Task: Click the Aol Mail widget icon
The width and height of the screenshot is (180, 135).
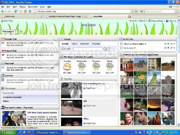Action: (3, 76)
